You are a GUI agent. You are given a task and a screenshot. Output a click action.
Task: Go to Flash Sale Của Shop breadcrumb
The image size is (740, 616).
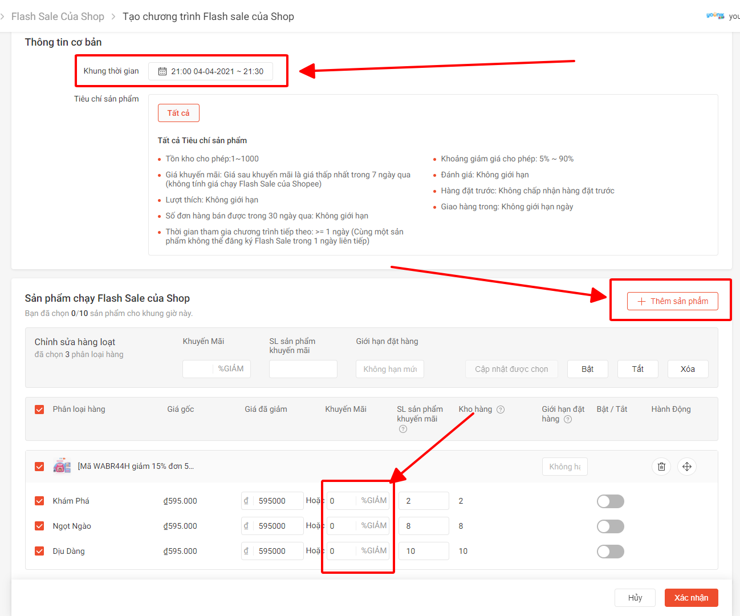coord(58,17)
